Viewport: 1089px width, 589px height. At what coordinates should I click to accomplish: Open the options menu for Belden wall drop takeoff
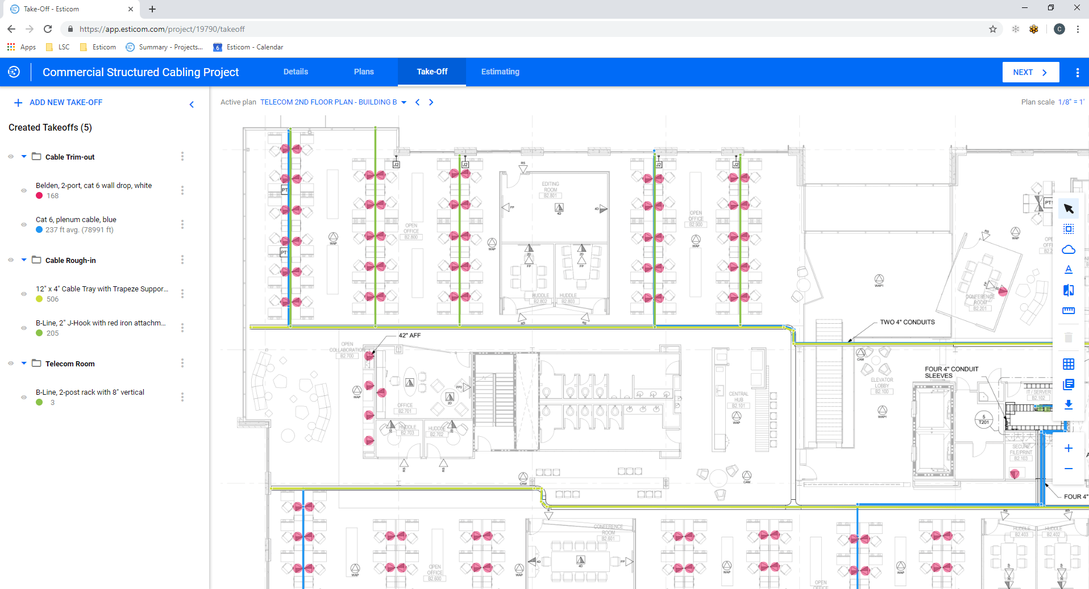click(182, 190)
